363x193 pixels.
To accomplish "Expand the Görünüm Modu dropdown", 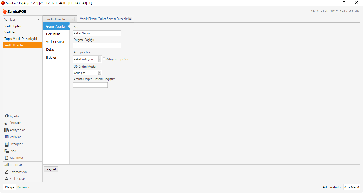I will (100, 73).
